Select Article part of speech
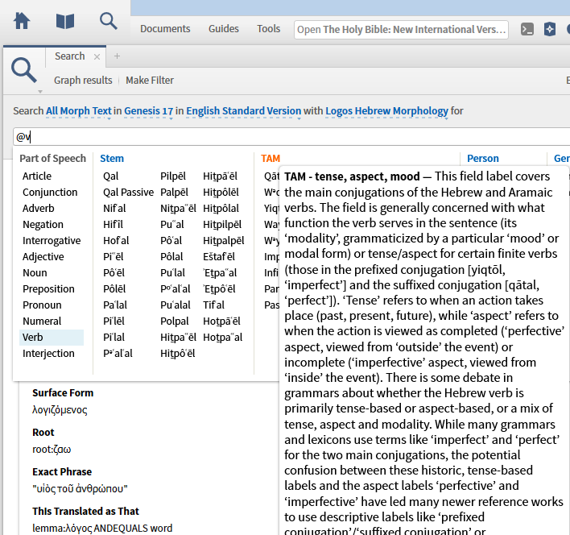This screenshot has width=570, height=535. [37, 176]
